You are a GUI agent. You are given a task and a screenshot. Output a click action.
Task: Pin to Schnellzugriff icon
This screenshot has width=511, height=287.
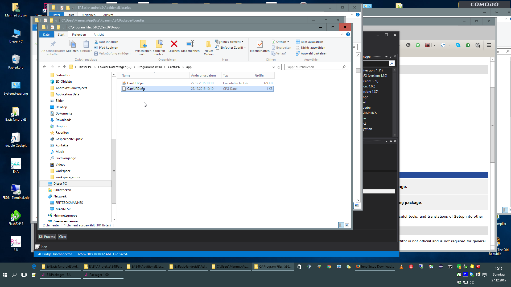point(53,44)
